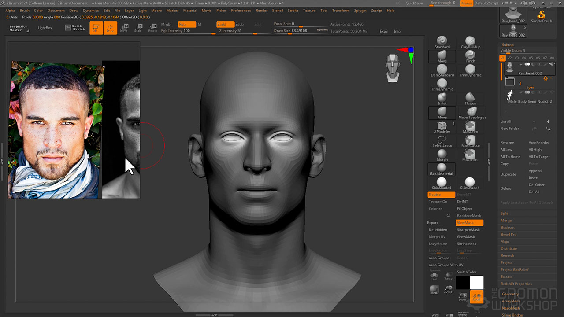Image resolution: width=564 pixels, height=317 pixels.
Task: Select the ZModeler brush
Action: click(442, 127)
